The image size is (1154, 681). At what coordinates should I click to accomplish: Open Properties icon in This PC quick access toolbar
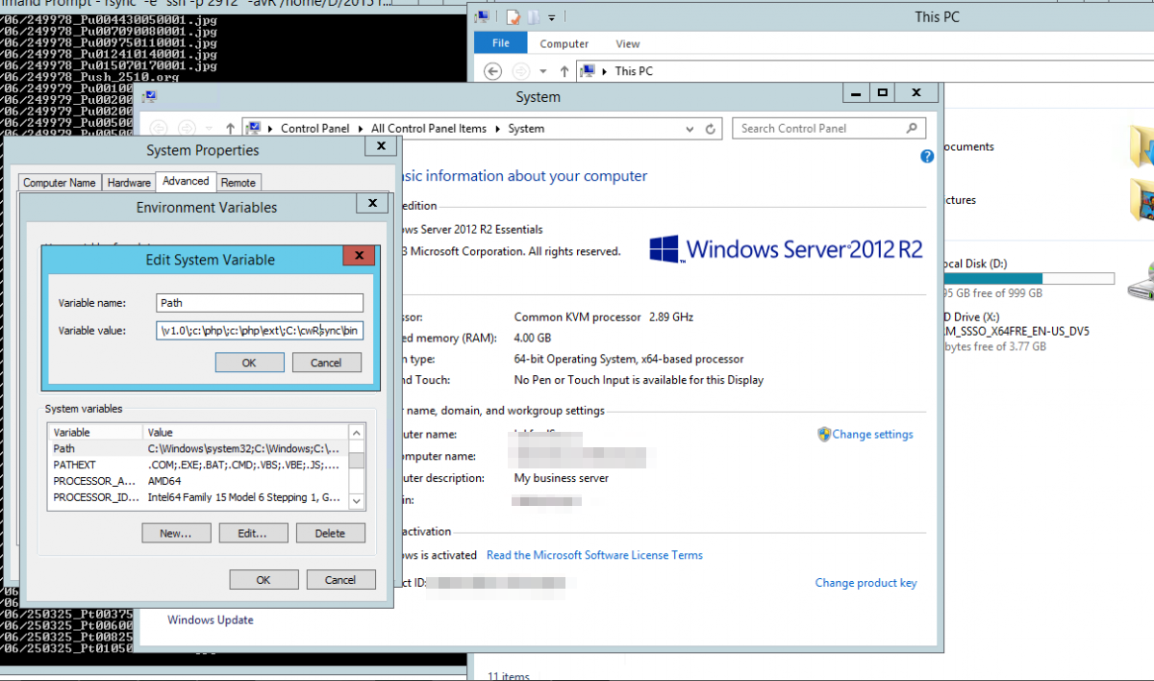click(514, 16)
